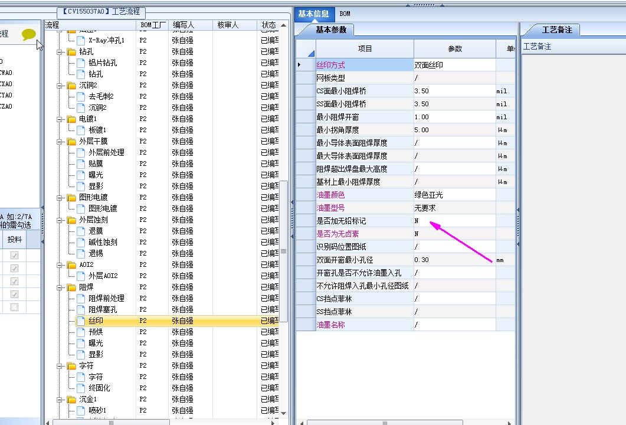The image size is (626, 425).
Task: Open the BOM tab
Action: pos(345,14)
